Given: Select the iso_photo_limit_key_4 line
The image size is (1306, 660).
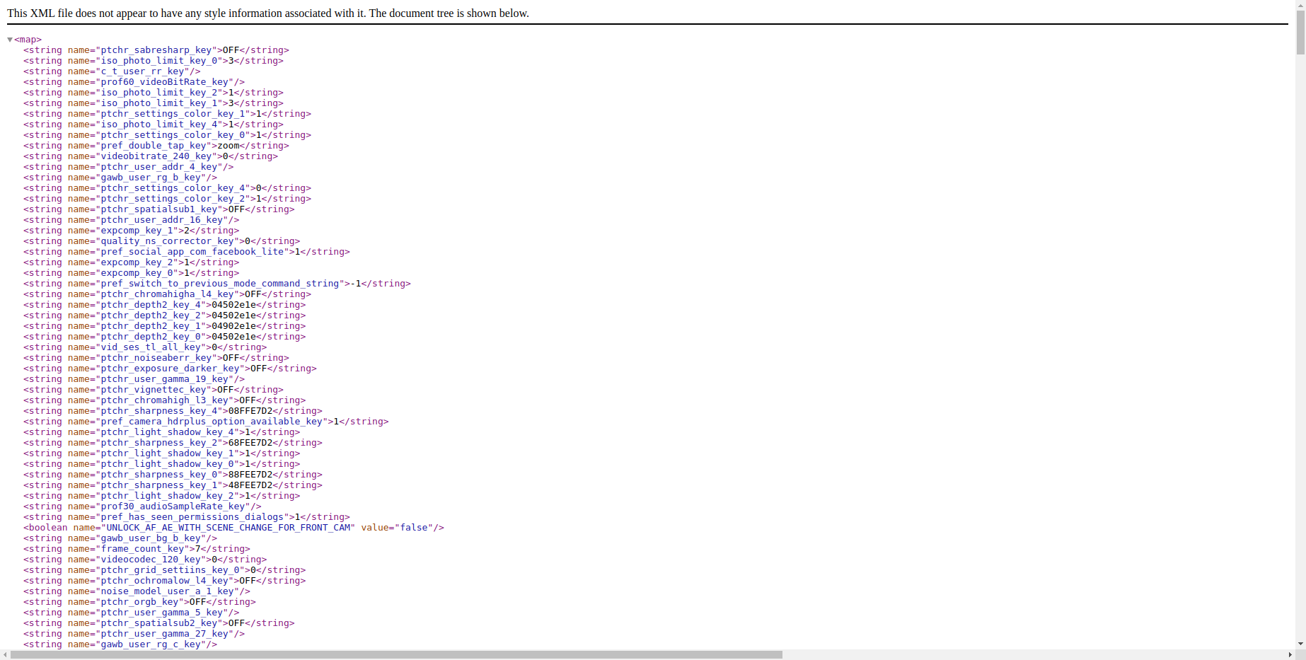Looking at the screenshot, I should pyautogui.click(x=154, y=125).
